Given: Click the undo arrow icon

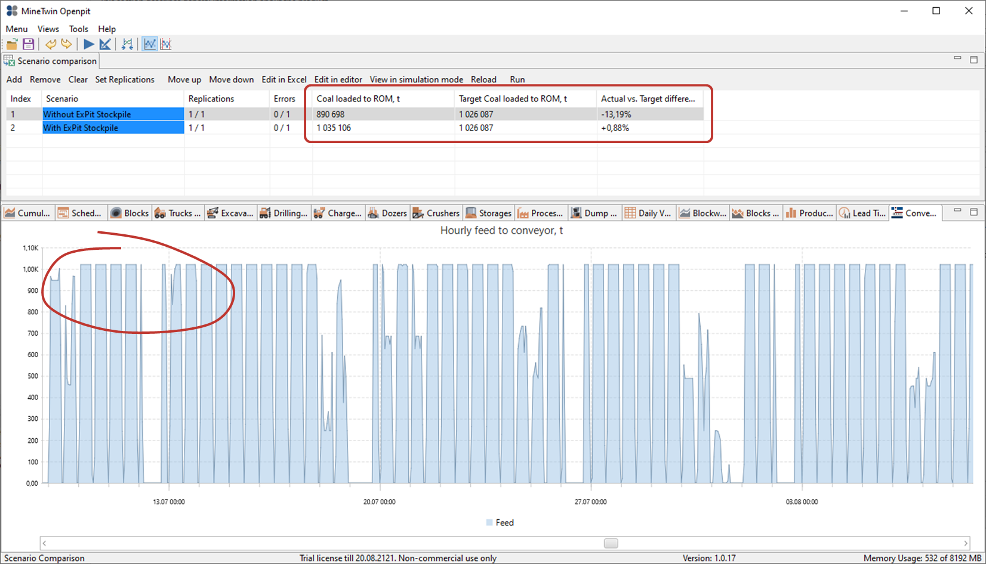Looking at the screenshot, I should click(x=51, y=44).
